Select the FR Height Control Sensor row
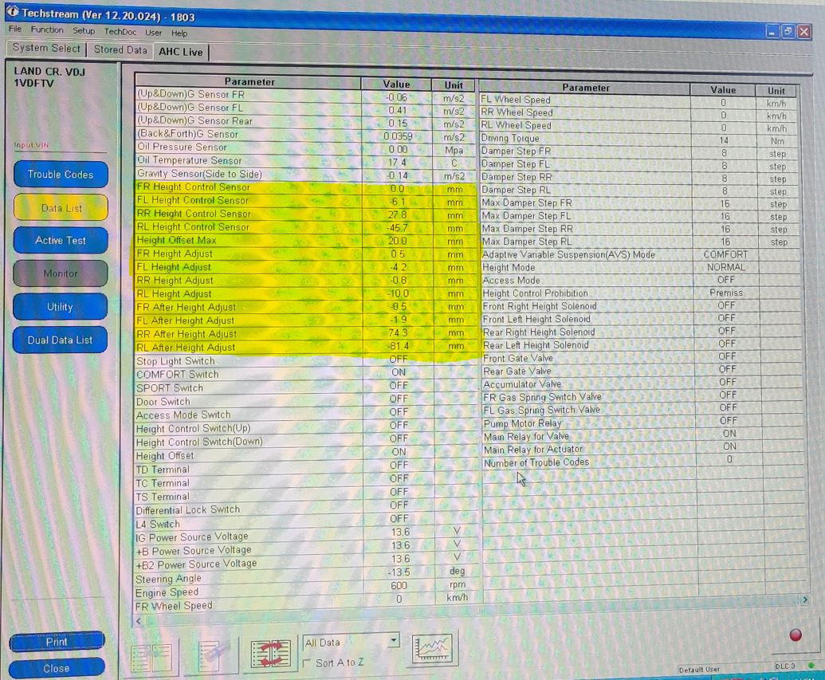This screenshot has width=825, height=680. (304, 188)
